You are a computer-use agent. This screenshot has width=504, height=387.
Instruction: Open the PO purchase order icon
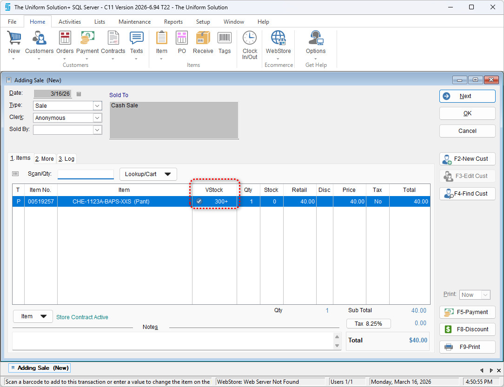point(182,39)
